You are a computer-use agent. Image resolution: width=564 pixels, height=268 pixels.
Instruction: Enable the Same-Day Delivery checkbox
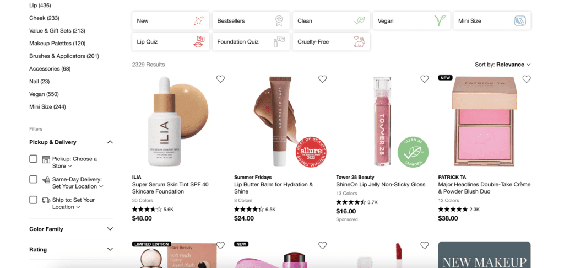click(34, 179)
